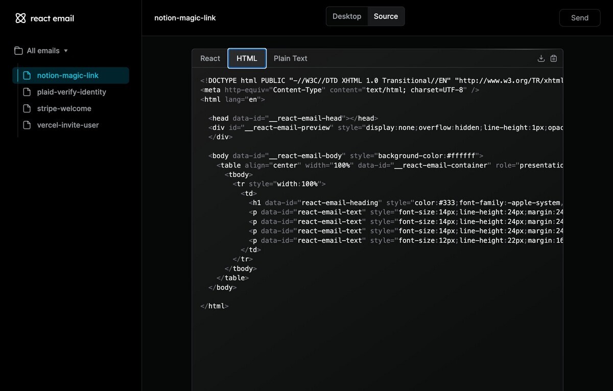
Task: Click the file icon beside plaid-verify-identity
Action: pos(28,92)
